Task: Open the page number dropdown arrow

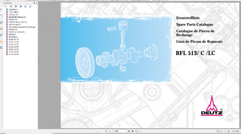Action: pos(127,131)
